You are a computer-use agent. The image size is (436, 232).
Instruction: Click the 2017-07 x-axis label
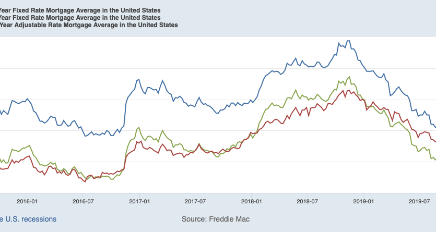pyautogui.click(x=195, y=201)
